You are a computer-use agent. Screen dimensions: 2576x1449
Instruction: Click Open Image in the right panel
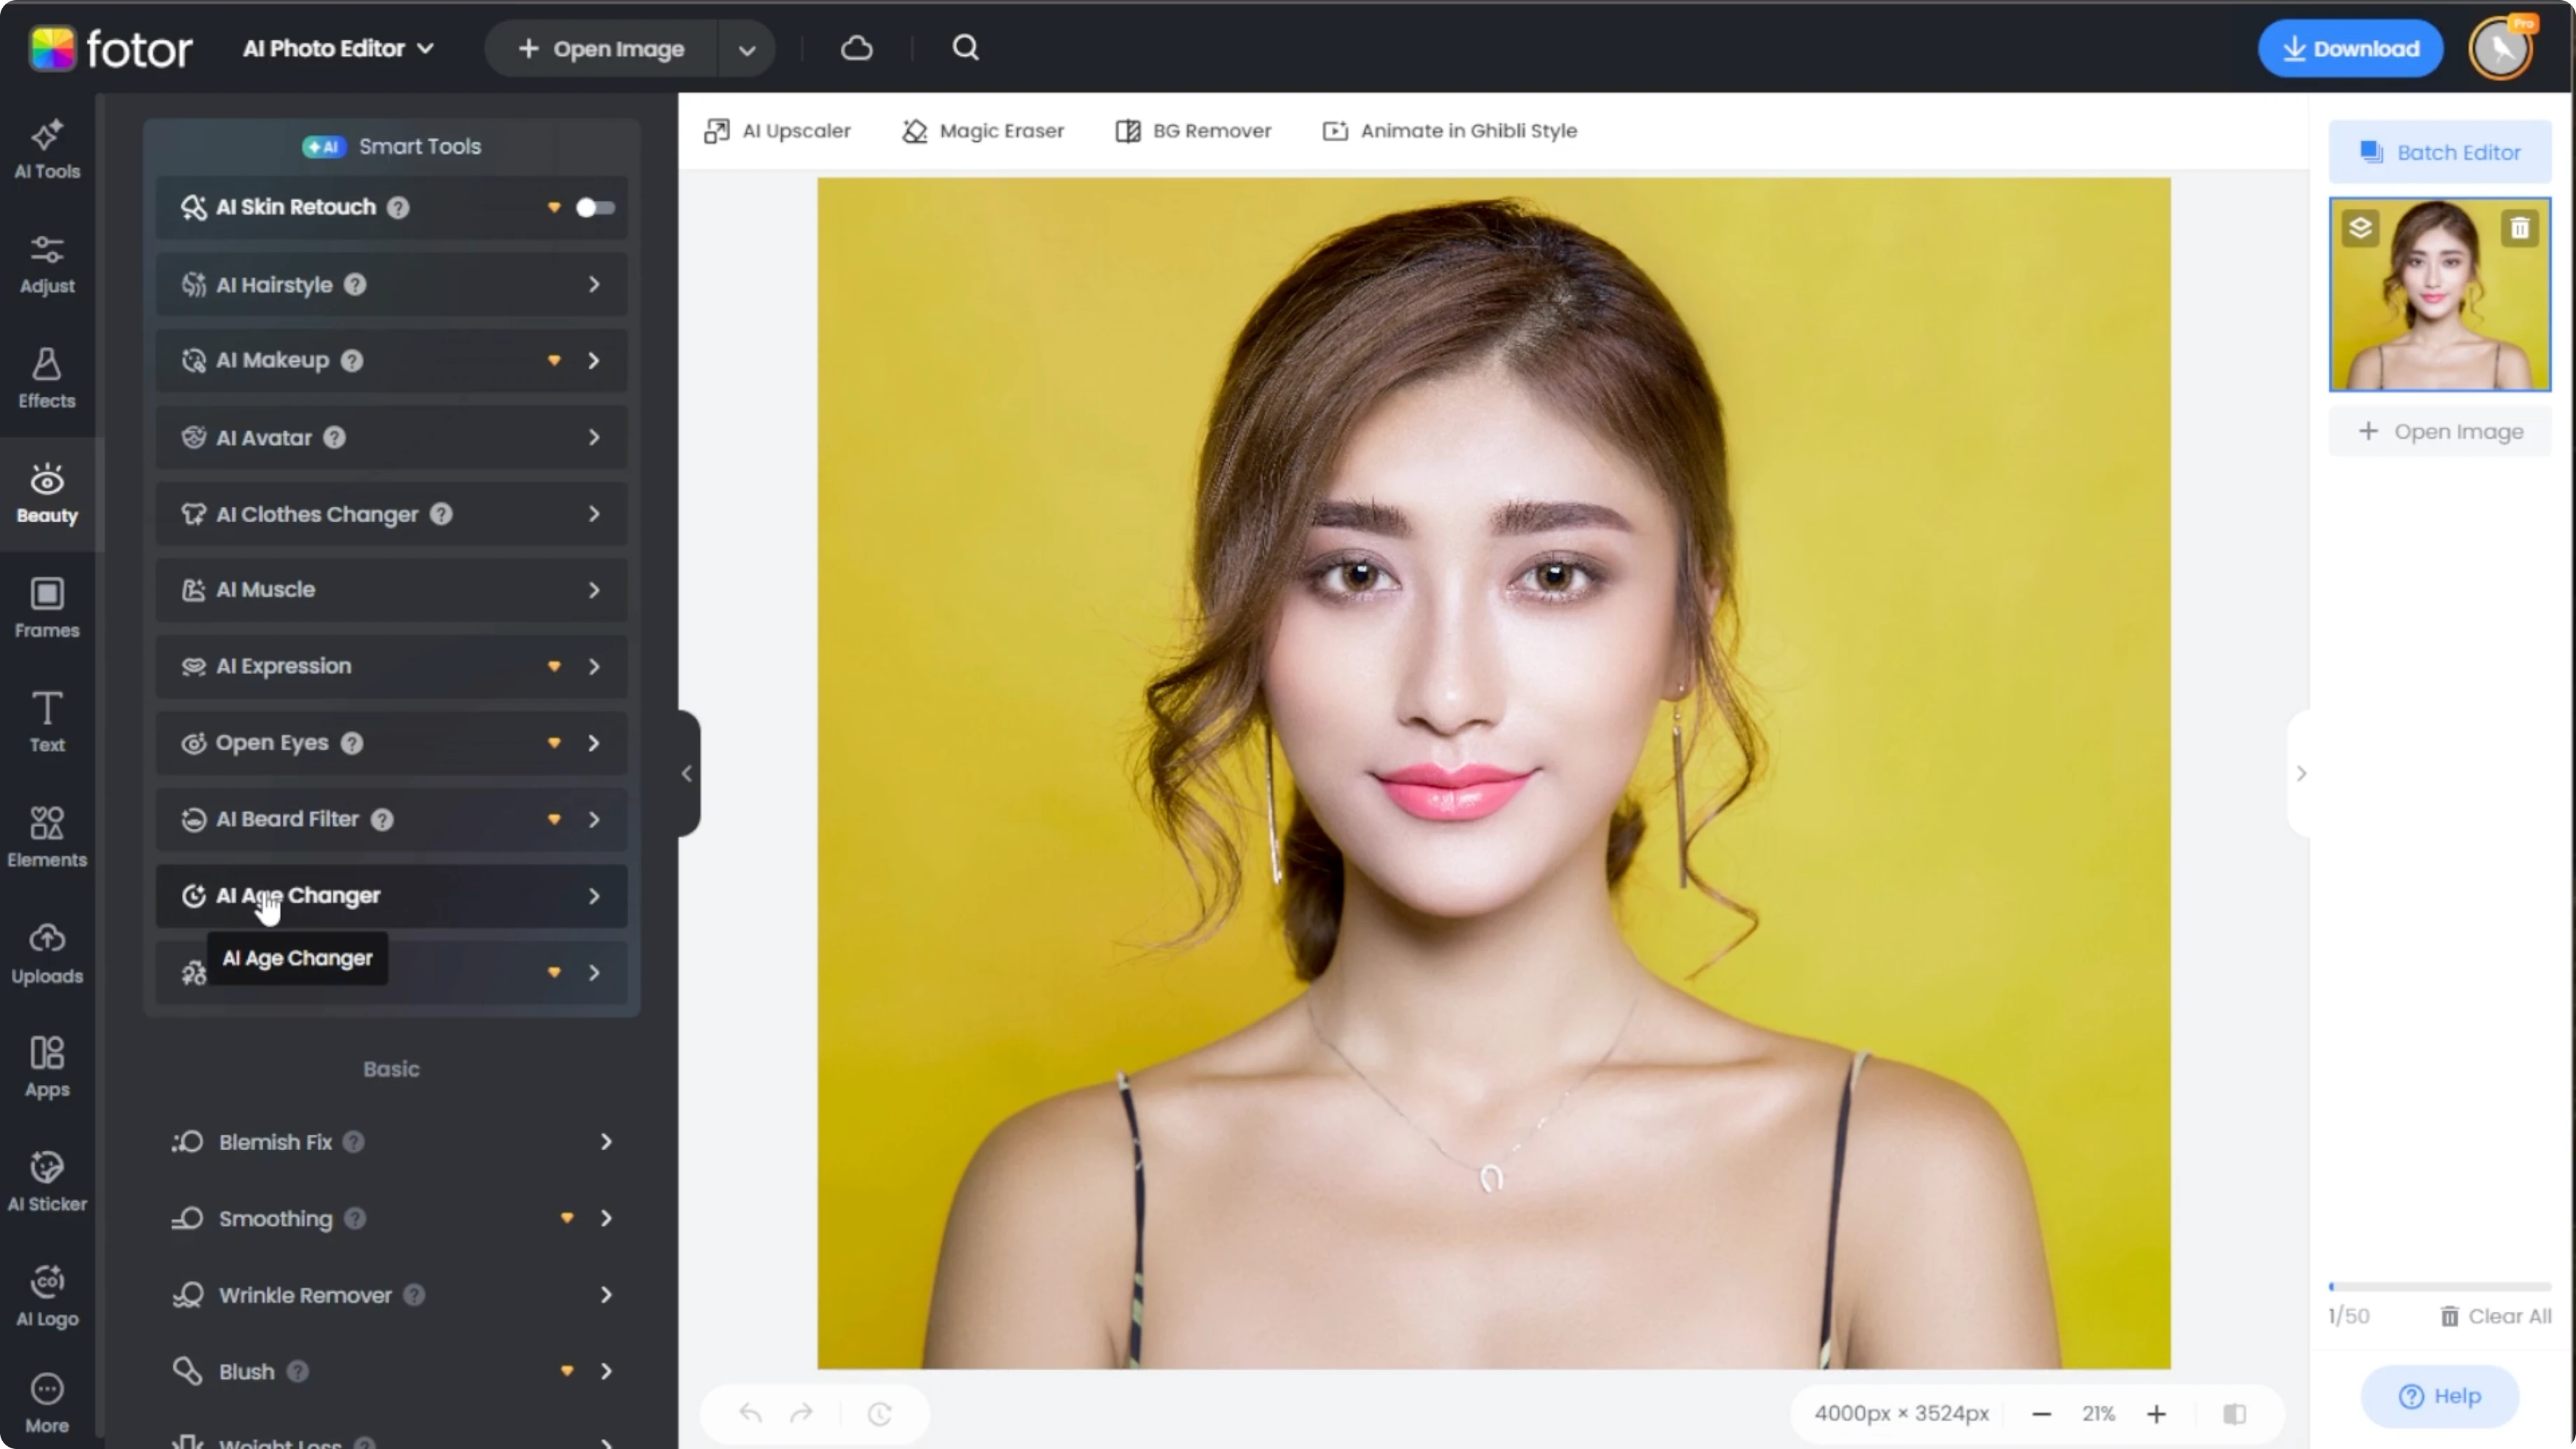[2440, 432]
